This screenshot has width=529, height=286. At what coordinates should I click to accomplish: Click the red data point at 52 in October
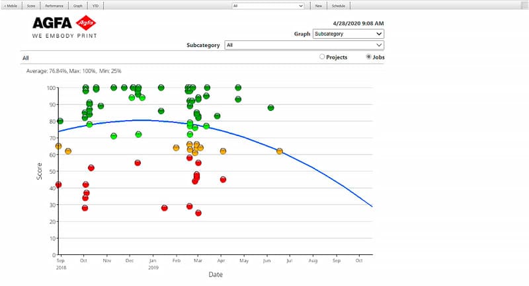point(91,168)
